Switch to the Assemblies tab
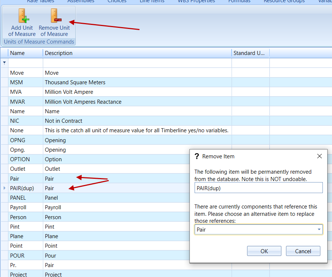This screenshot has width=332, height=277. [81, 2]
